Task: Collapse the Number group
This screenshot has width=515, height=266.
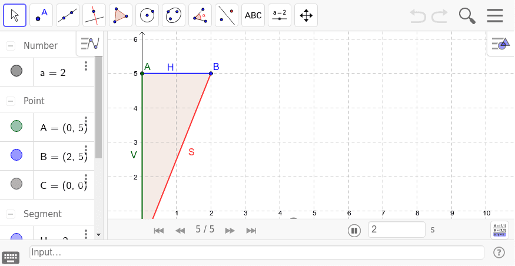Action: click(x=11, y=46)
